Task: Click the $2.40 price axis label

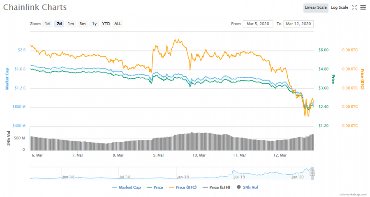Action: [x=323, y=107]
